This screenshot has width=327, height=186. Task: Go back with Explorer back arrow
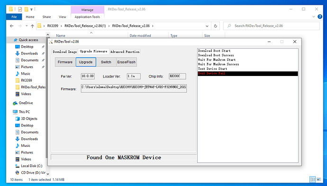(x=12, y=26)
